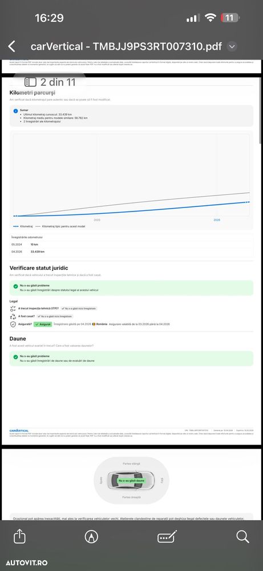Image resolution: width=263 pixels, height=571 pixels.
Task: Activate the markup pen icon
Action: (91, 536)
